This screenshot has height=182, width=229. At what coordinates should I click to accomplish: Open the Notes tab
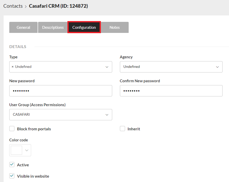115,27
